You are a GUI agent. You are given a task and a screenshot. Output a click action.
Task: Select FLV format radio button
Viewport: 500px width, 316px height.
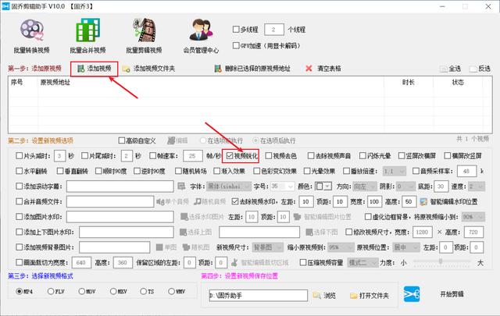pyautogui.click(x=50, y=291)
